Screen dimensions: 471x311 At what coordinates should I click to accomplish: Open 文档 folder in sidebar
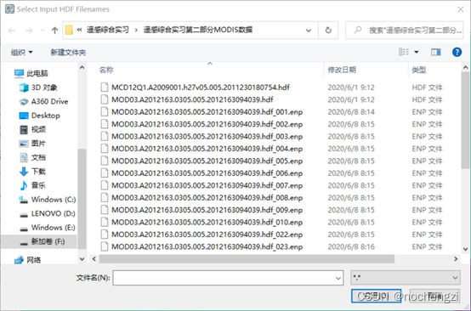tap(32, 157)
